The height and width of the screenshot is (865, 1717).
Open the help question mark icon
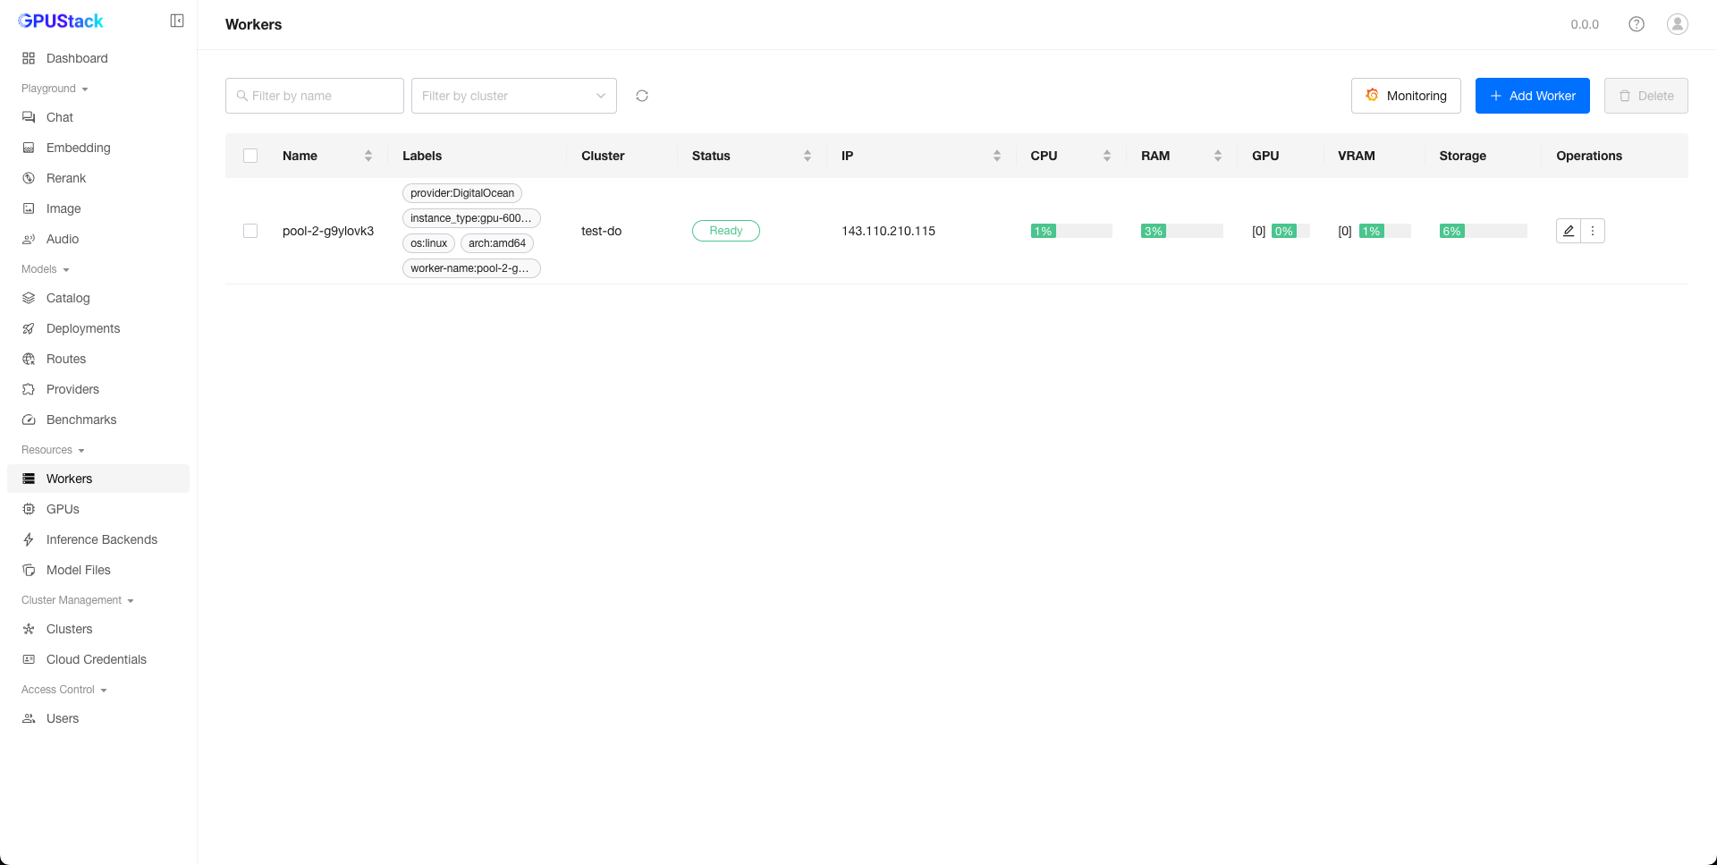[x=1636, y=24]
